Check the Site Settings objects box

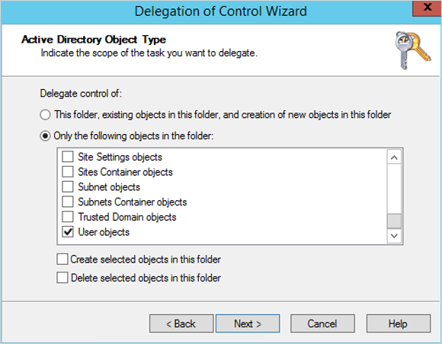pyautogui.click(x=68, y=157)
